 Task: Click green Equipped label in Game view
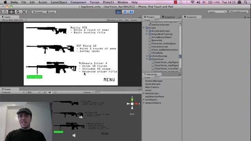(x=35, y=77)
